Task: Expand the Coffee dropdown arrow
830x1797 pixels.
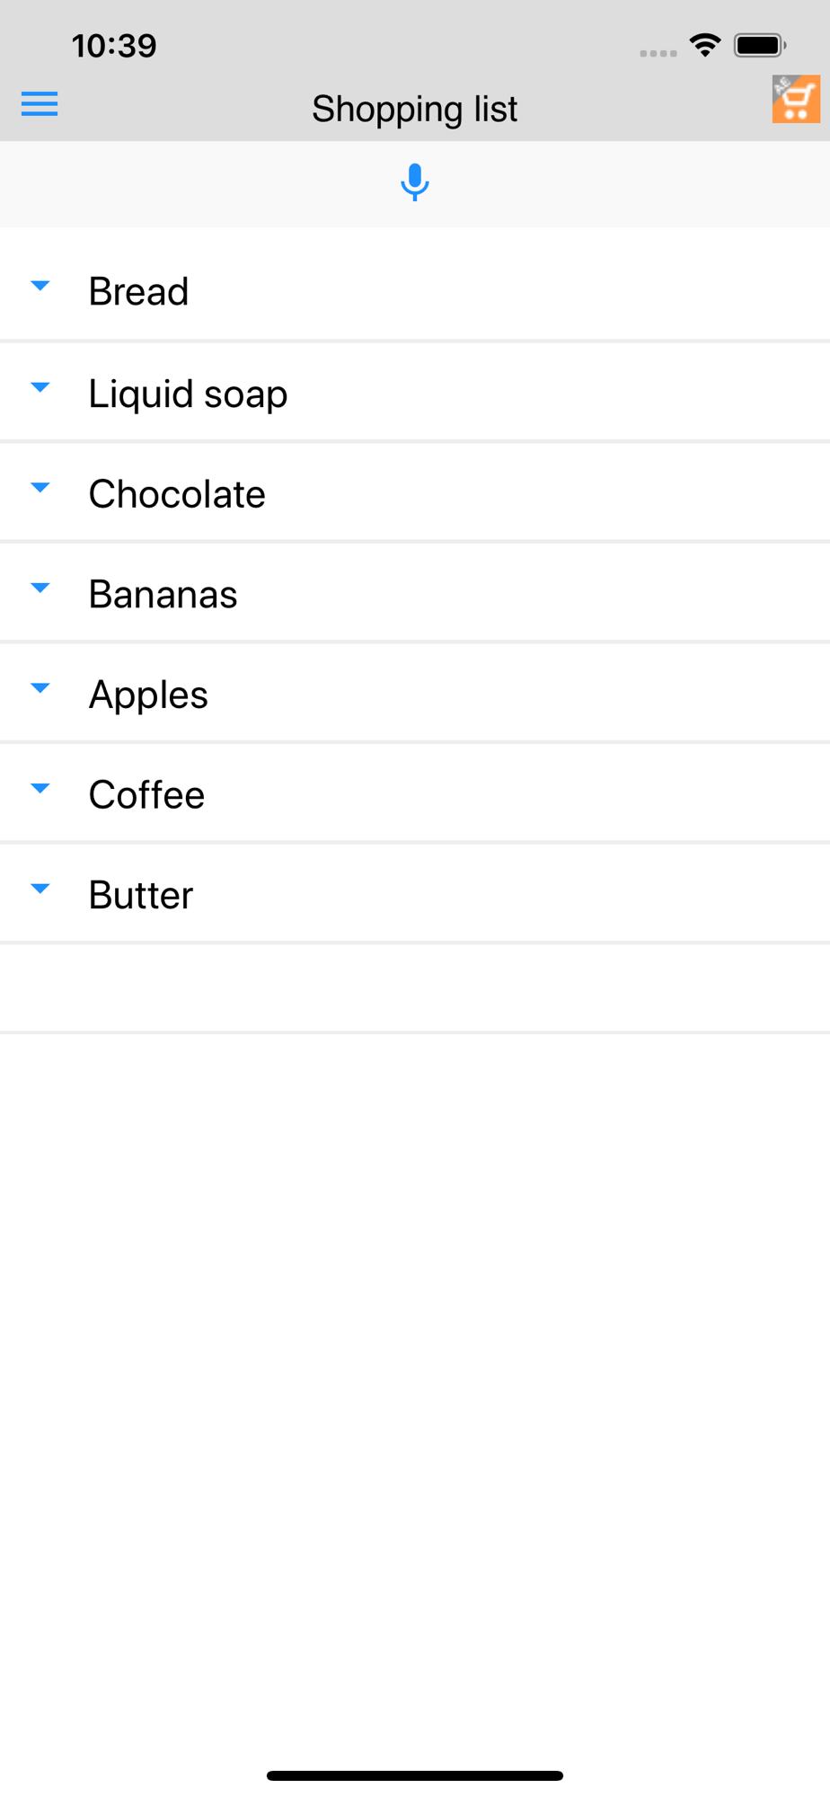Action: pyautogui.click(x=40, y=788)
